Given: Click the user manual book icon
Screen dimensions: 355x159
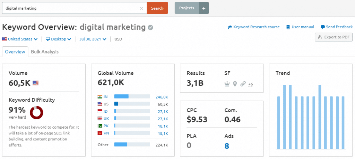Looking at the screenshot, I should click(x=288, y=27).
